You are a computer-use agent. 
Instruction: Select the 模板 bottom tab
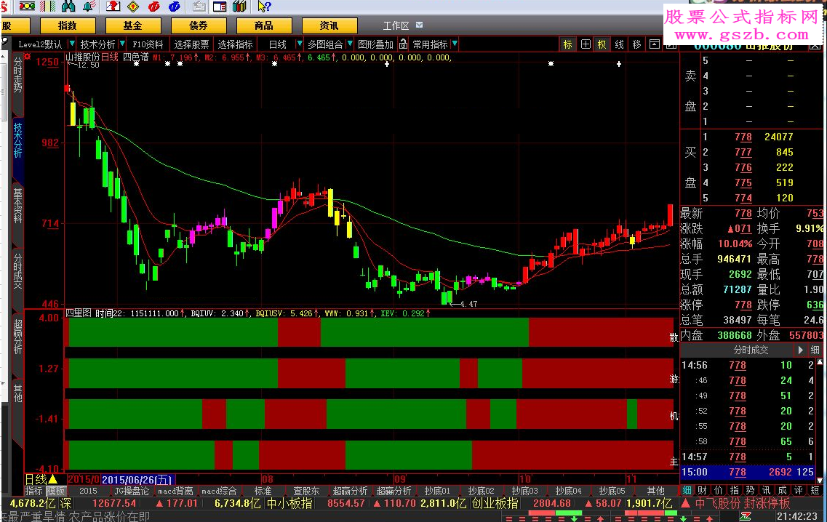pyautogui.click(x=55, y=491)
